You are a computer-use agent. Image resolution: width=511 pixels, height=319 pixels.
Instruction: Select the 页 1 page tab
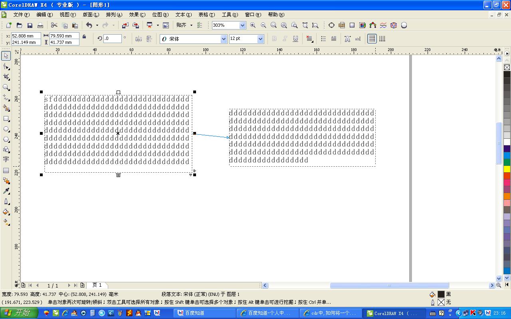[97, 285]
